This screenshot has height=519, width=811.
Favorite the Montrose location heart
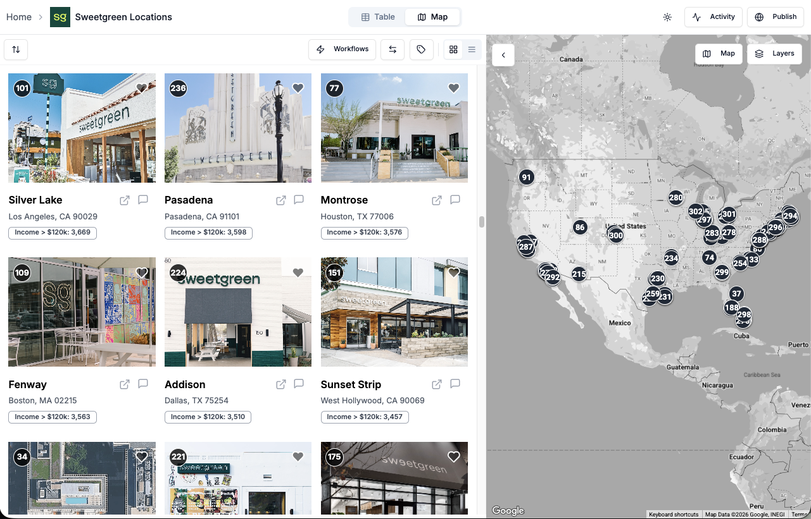tap(453, 88)
